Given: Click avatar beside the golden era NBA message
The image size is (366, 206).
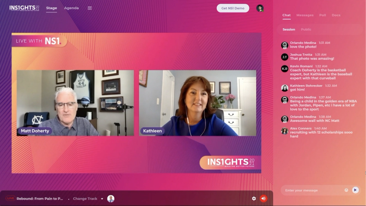Looking at the screenshot, I should pos(285,100).
